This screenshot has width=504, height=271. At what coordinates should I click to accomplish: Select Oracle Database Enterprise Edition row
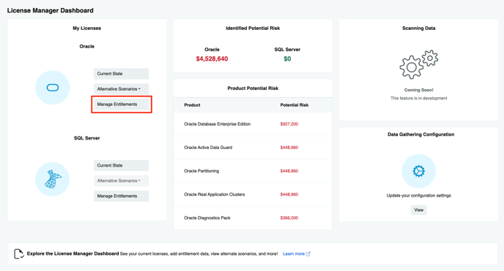(x=253, y=124)
